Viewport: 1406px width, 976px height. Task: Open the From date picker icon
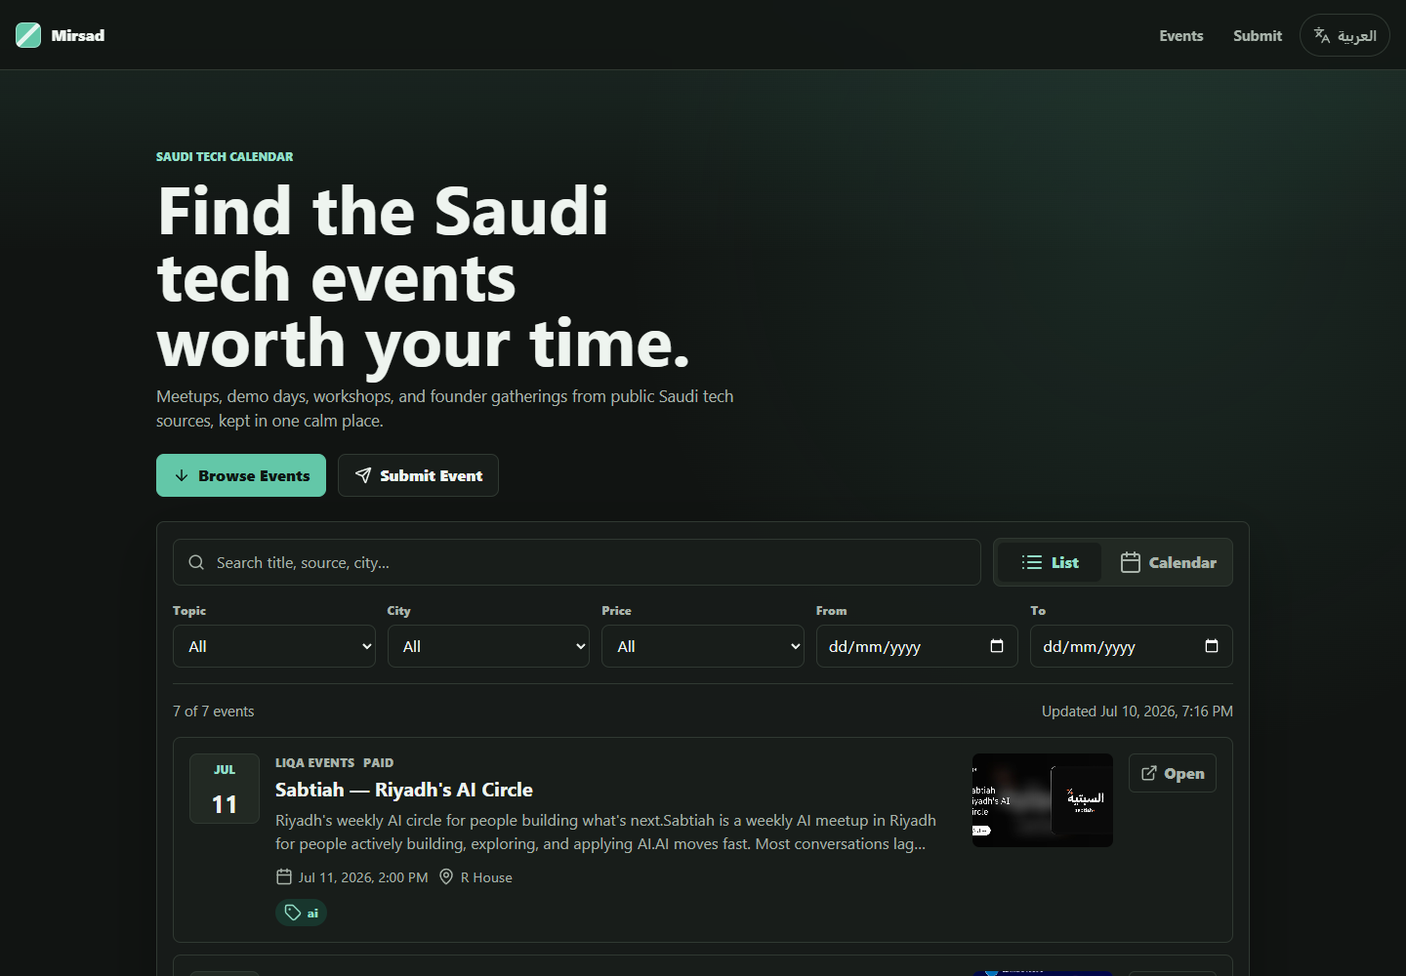pos(997,646)
